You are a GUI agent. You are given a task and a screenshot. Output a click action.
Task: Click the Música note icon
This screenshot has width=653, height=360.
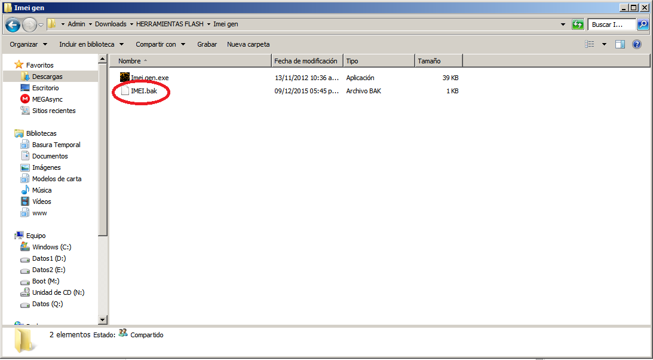(x=25, y=190)
